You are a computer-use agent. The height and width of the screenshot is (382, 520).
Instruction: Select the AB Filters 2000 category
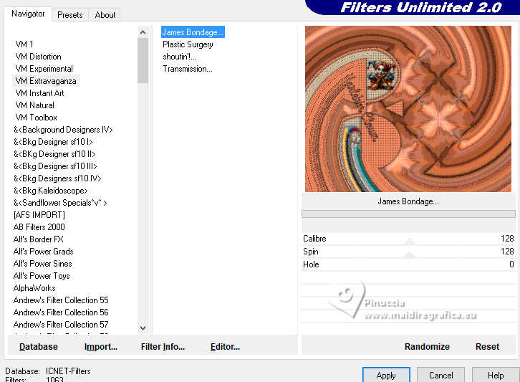coord(39,227)
